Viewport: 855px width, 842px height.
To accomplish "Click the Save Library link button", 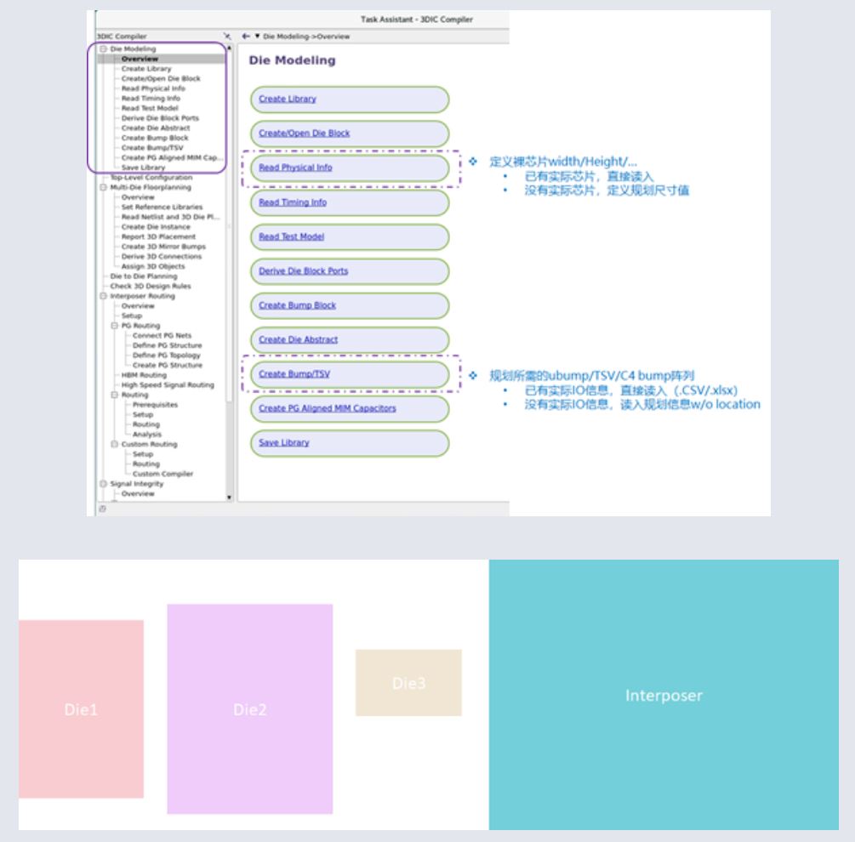I will coord(284,443).
